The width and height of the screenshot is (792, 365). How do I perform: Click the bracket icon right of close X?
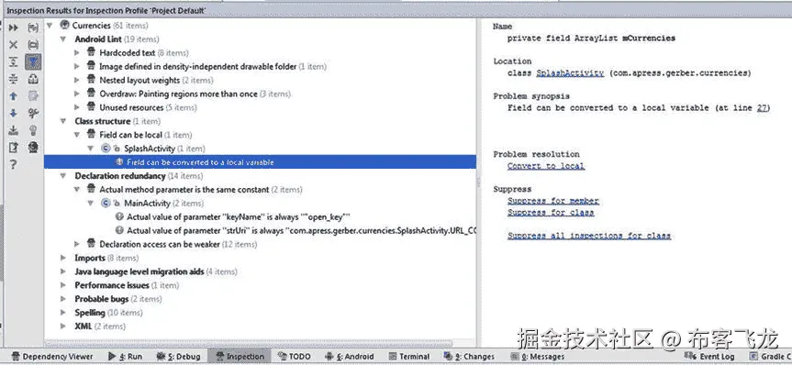[33, 45]
